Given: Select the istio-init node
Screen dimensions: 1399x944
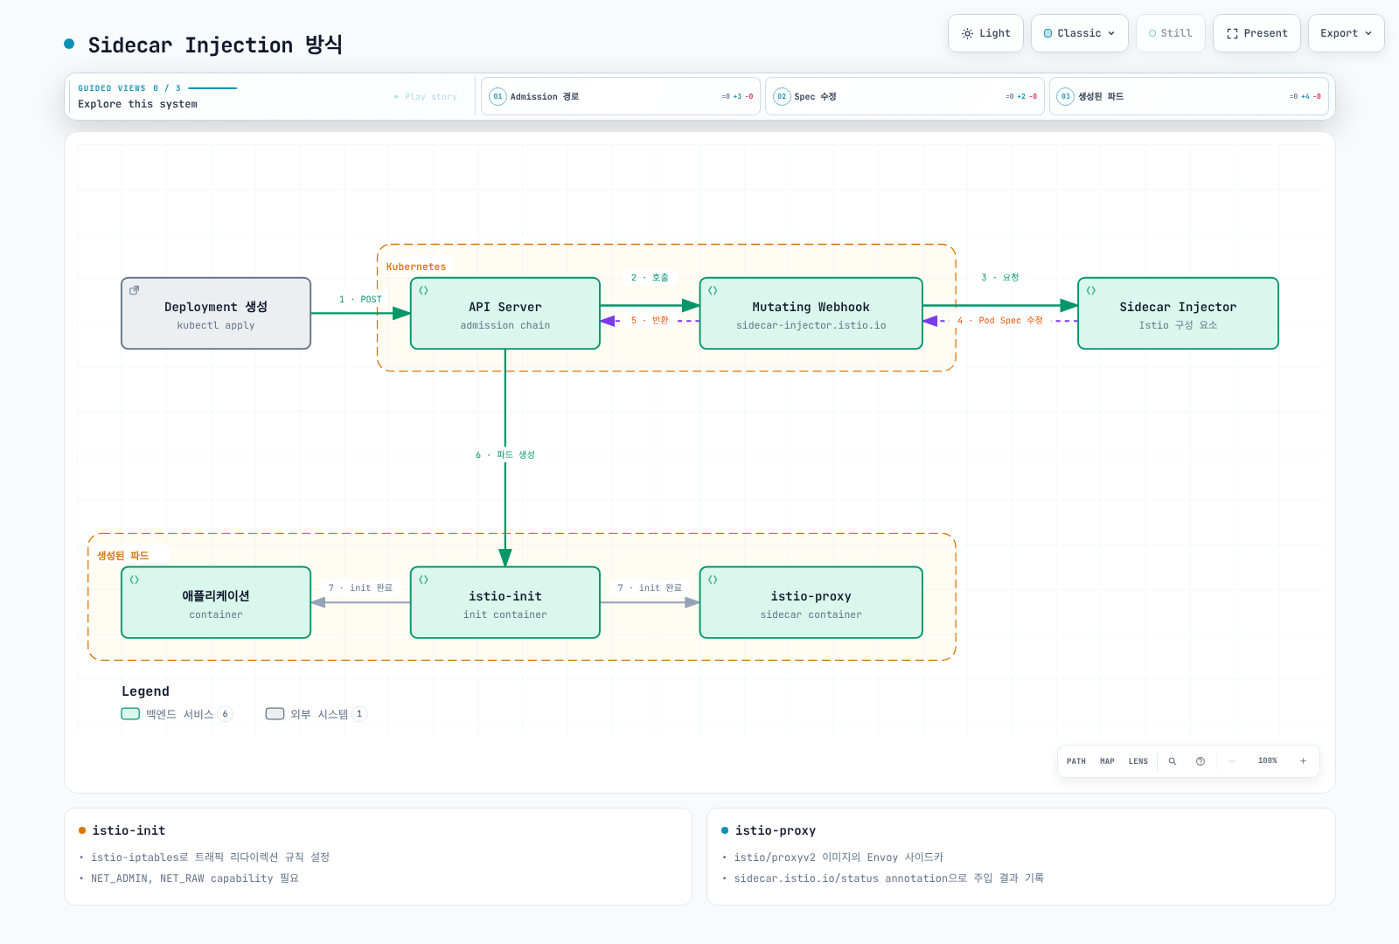Looking at the screenshot, I should pos(505,603).
